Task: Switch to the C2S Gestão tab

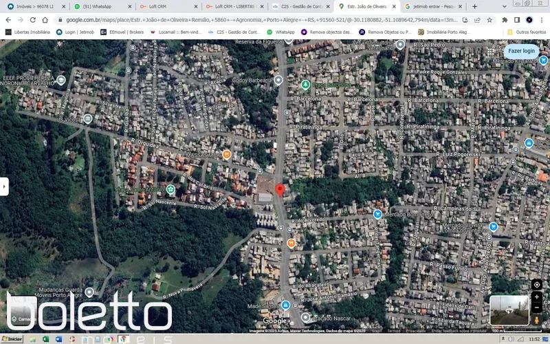Action: point(297,6)
